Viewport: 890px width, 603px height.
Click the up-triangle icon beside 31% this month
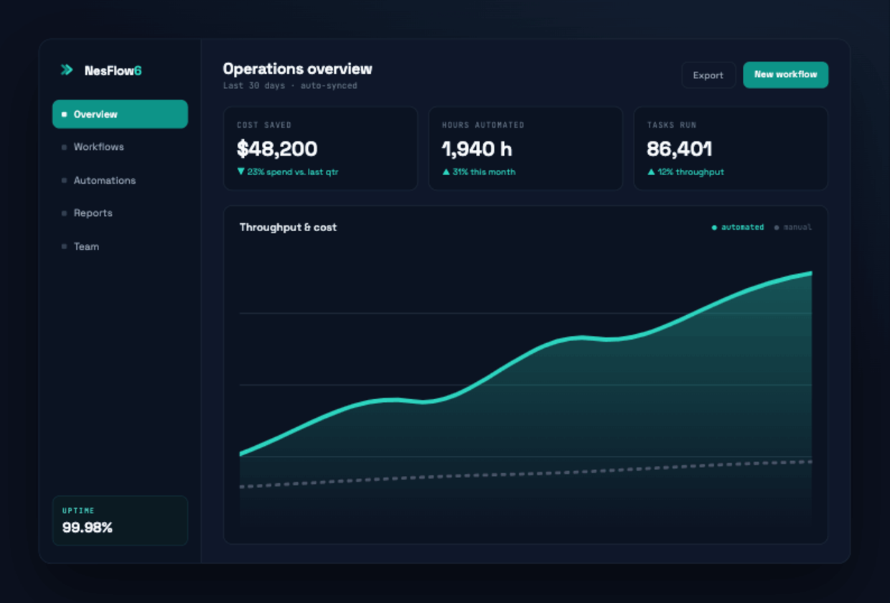pos(446,172)
